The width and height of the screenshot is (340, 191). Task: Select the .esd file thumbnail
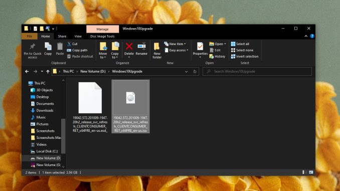point(90,98)
